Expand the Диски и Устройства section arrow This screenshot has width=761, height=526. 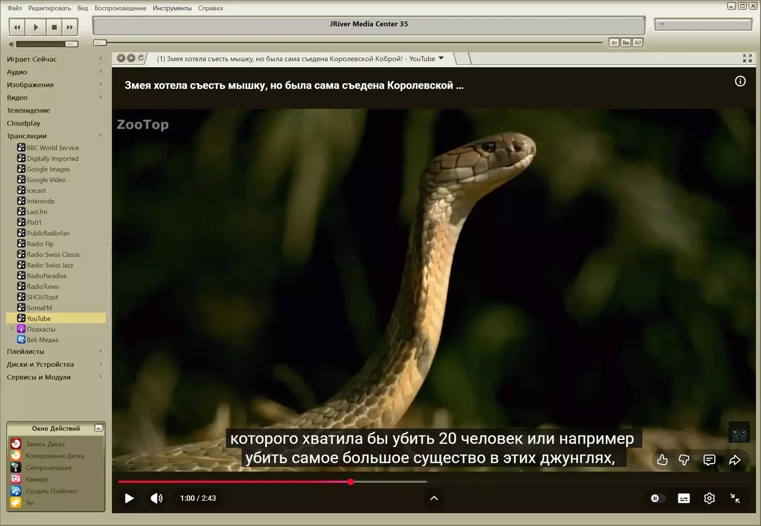point(100,365)
